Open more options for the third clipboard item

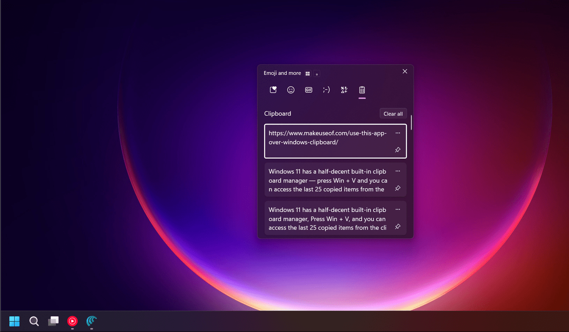point(398,209)
